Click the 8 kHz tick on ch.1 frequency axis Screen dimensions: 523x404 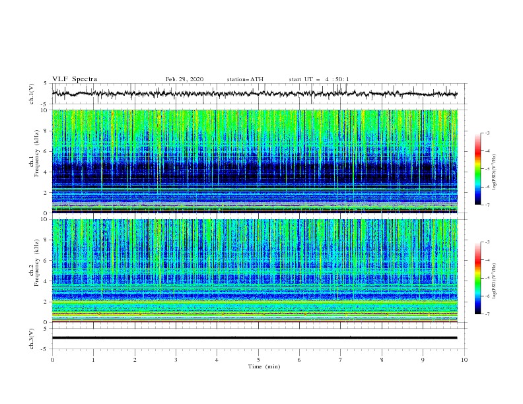46,131
